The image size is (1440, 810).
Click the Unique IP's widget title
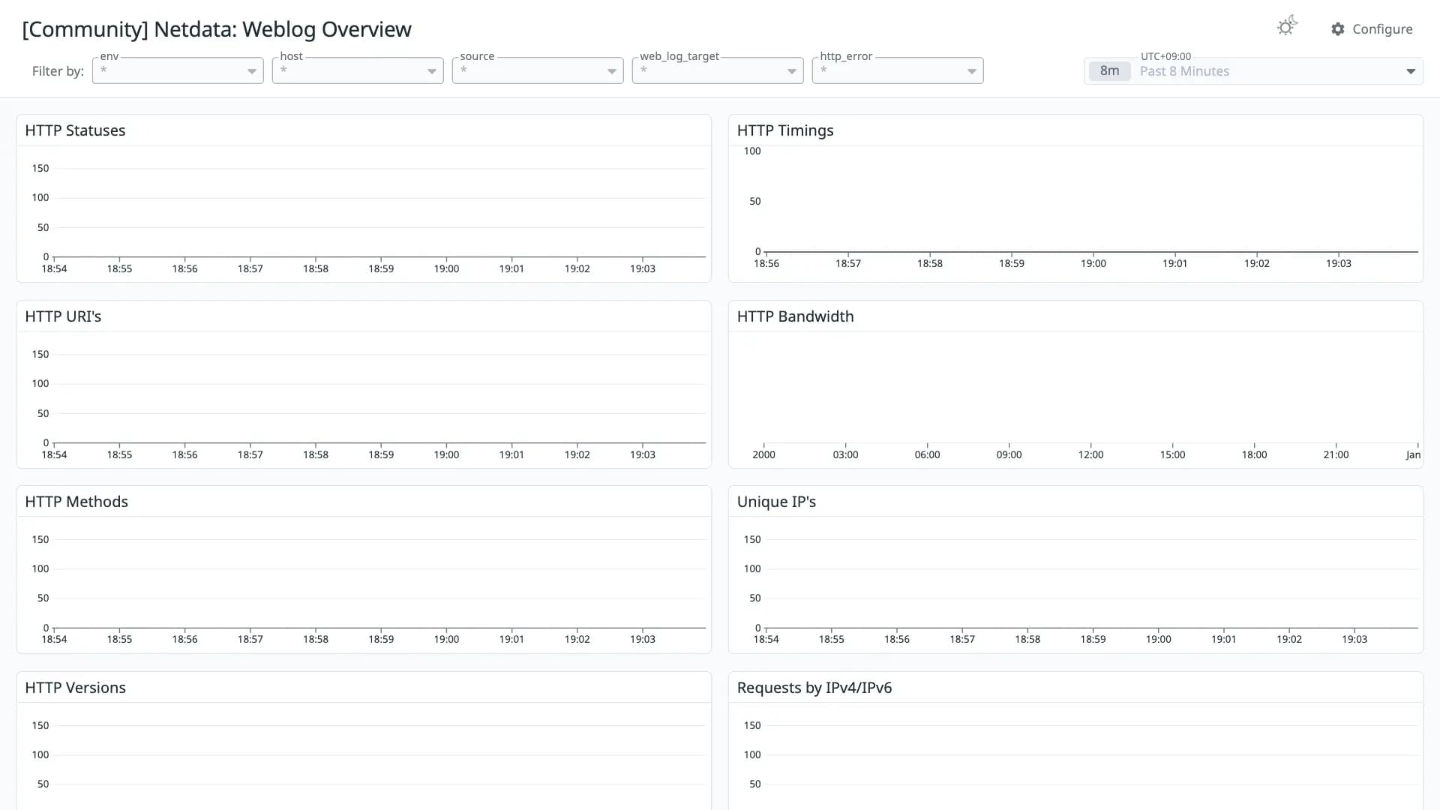tap(776, 502)
